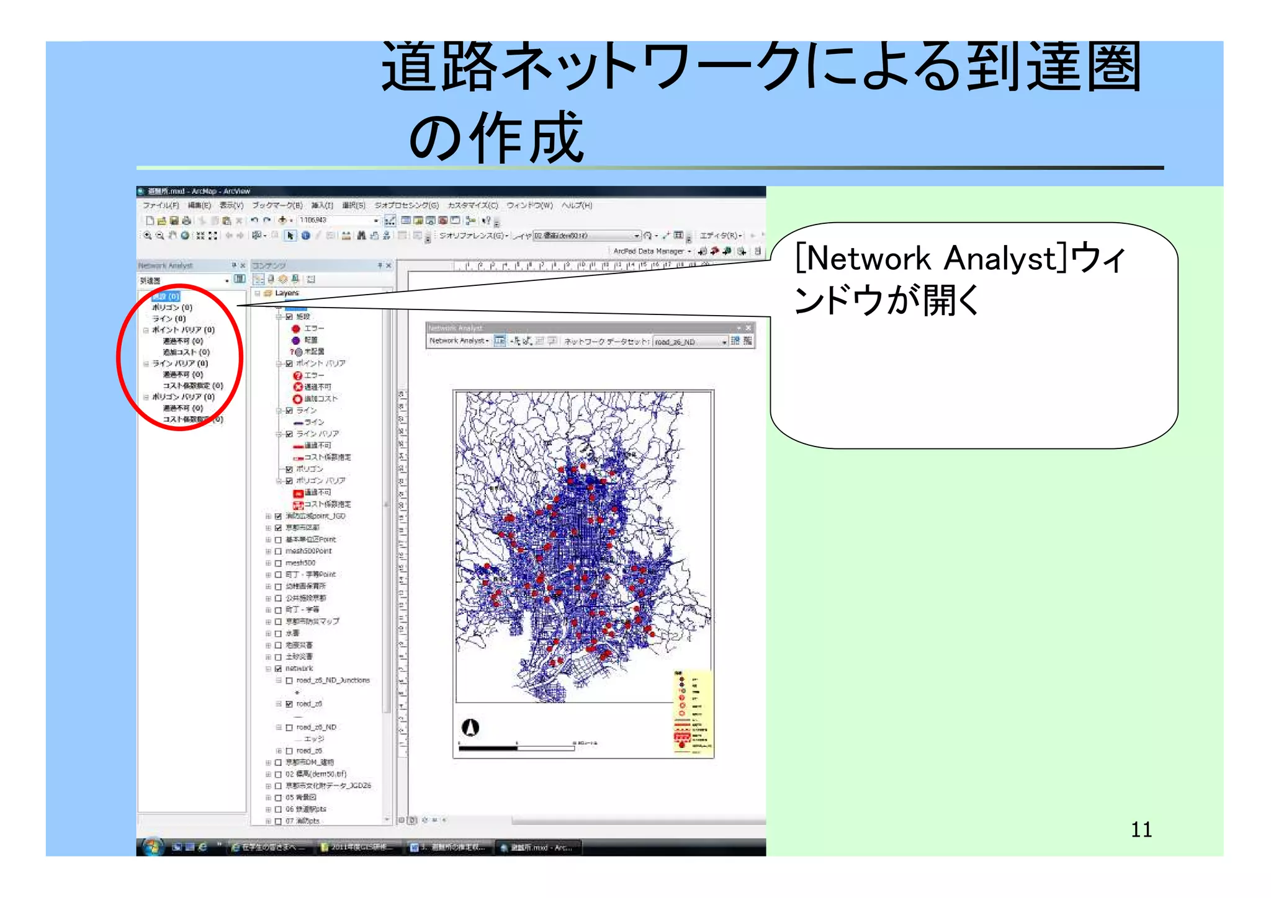
Task: Collapse ライン バリア in Network Analyst panel
Action: pyautogui.click(x=146, y=364)
